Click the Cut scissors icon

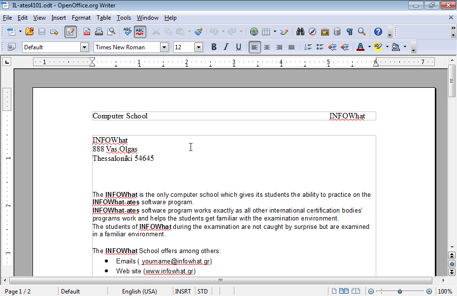156,32
